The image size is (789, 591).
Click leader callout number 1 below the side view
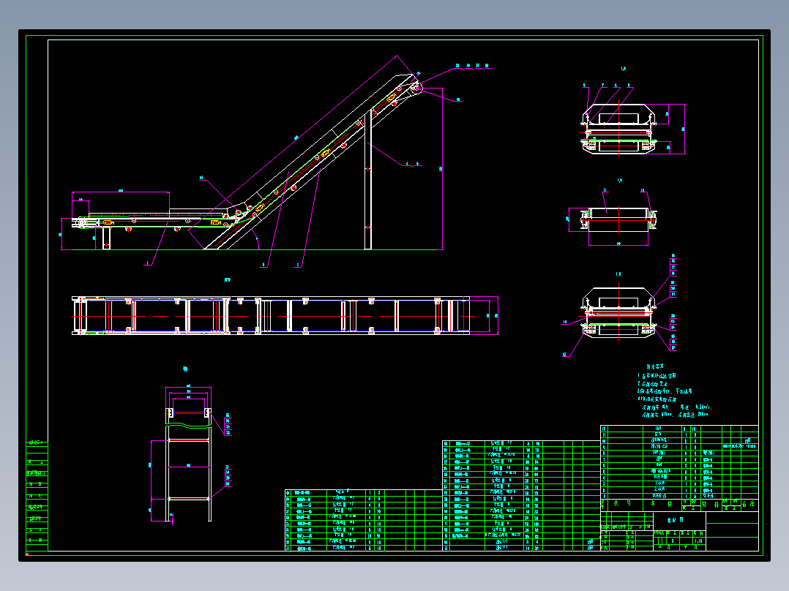[147, 263]
